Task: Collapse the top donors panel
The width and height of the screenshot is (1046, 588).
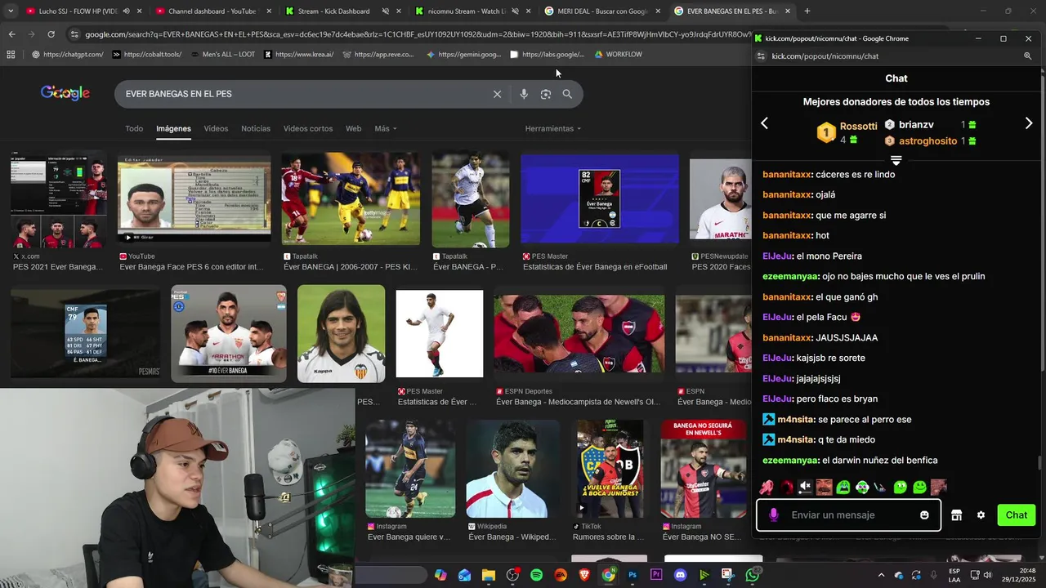Action: point(896,160)
